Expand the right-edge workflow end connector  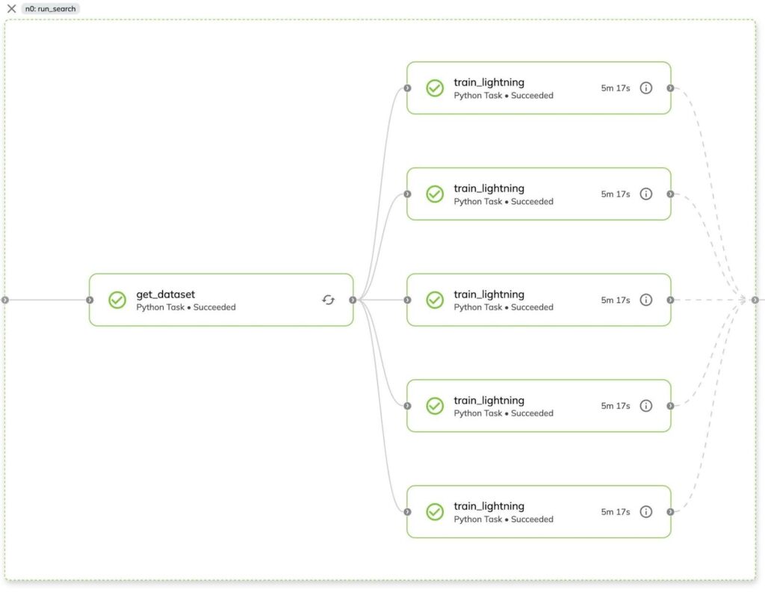click(755, 300)
